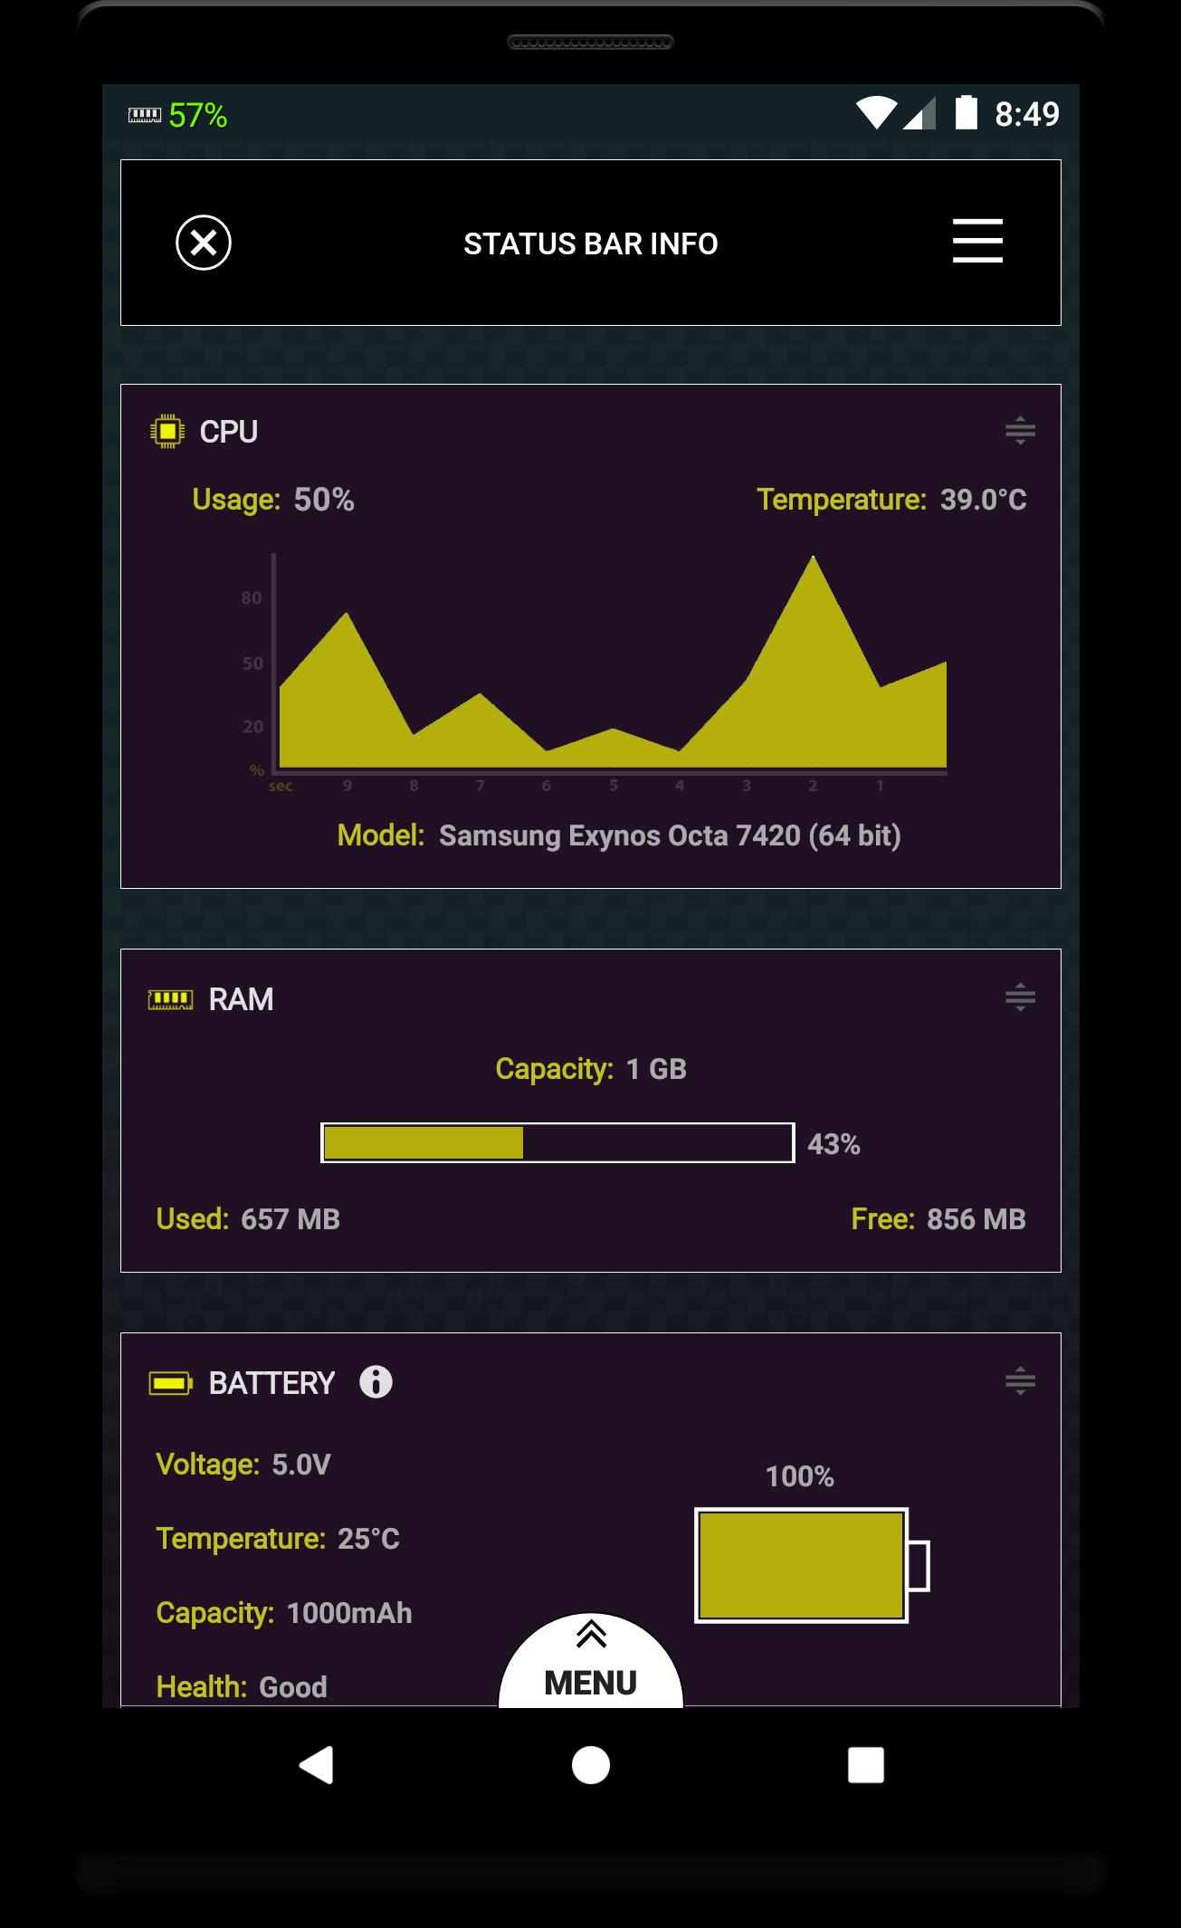This screenshot has width=1181, height=1928.
Task: Tap the RAM module icon
Action: 171,999
